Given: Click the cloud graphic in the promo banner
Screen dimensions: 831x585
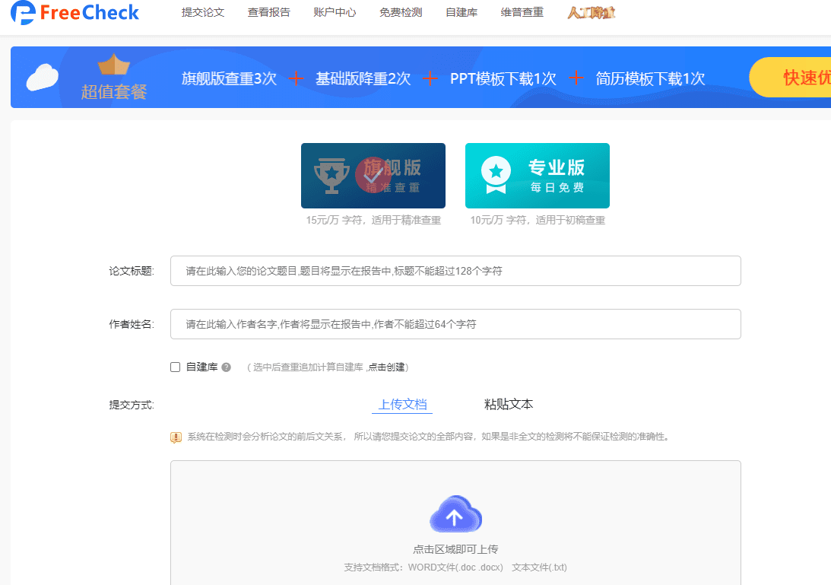Looking at the screenshot, I should pyautogui.click(x=42, y=77).
